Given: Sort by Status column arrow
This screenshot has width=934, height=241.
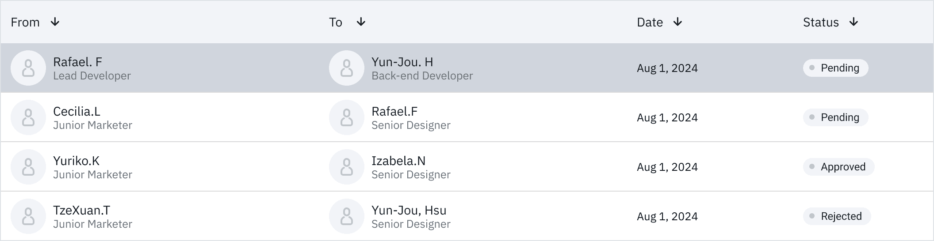Looking at the screenshot, I should [x=854, y=22].
